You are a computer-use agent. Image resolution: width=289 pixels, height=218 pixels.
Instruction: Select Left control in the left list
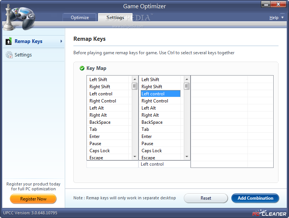[109, 94]
